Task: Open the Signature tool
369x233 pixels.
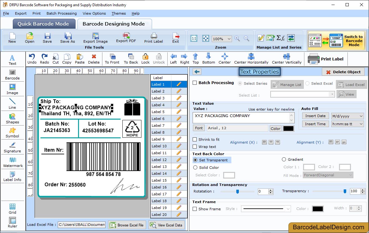Action: pyautogui.click(x=12, y=148)
